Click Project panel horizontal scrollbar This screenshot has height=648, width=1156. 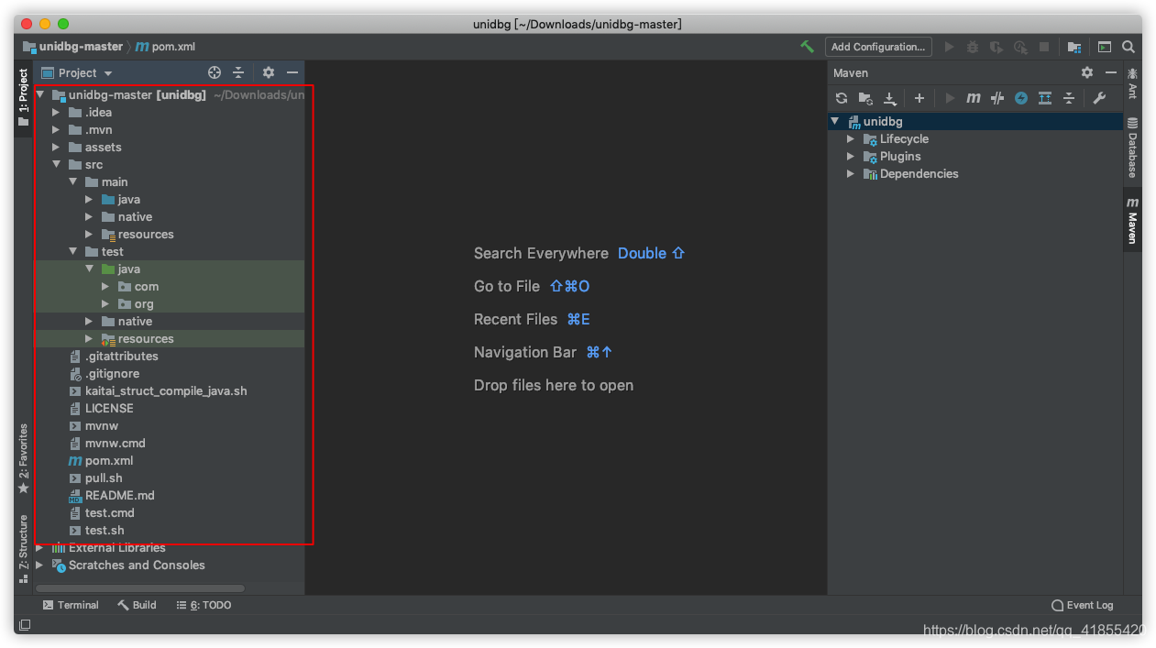(140, 588)
